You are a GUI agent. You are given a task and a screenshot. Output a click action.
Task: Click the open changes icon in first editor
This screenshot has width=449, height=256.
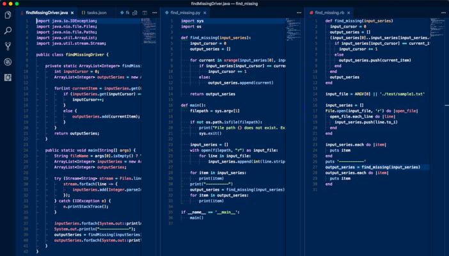pos(135,13)
